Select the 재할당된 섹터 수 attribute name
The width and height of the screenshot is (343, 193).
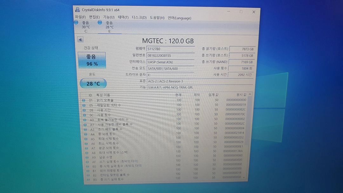click(109, 105)
